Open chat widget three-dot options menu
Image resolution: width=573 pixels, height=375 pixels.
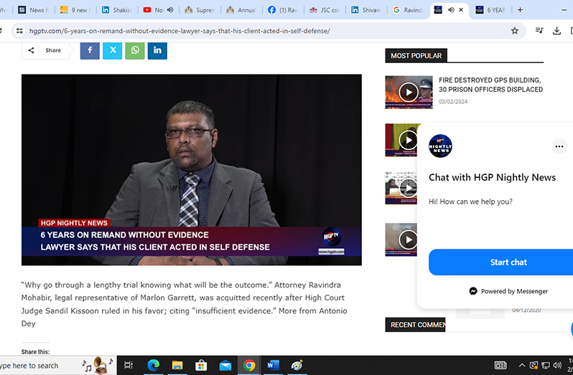559,147
